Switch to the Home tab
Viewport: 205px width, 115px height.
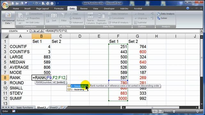tap(16, 9)
